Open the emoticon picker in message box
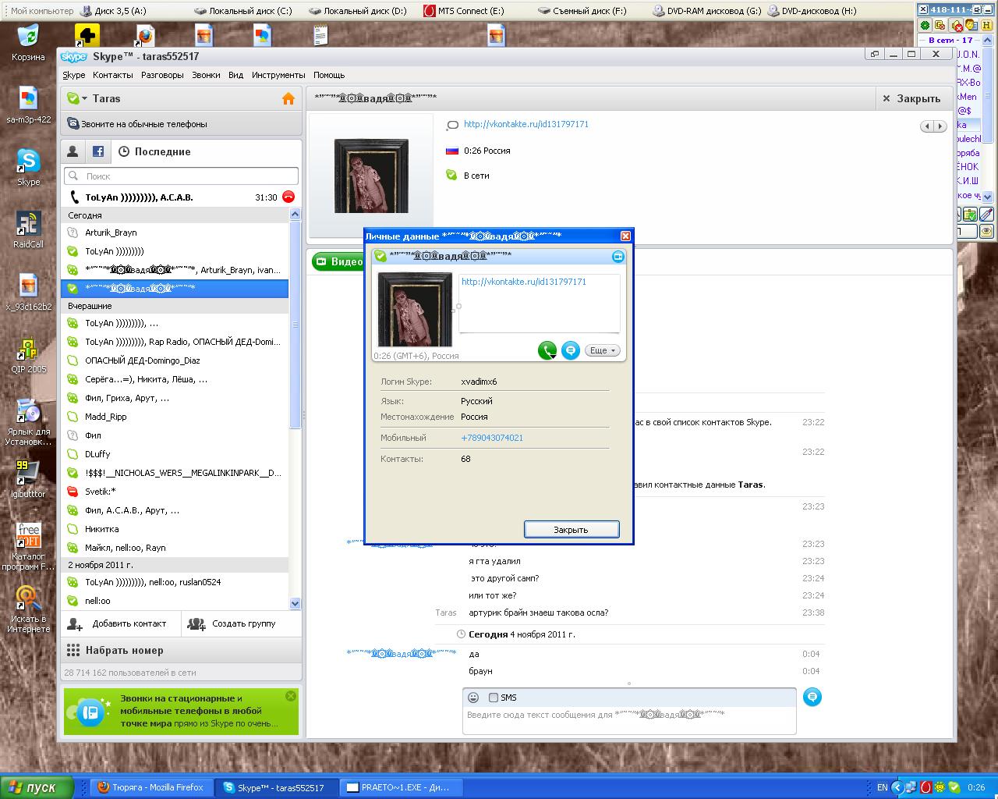The width and height of the screenshot is (998, 799). click(473, 698)
